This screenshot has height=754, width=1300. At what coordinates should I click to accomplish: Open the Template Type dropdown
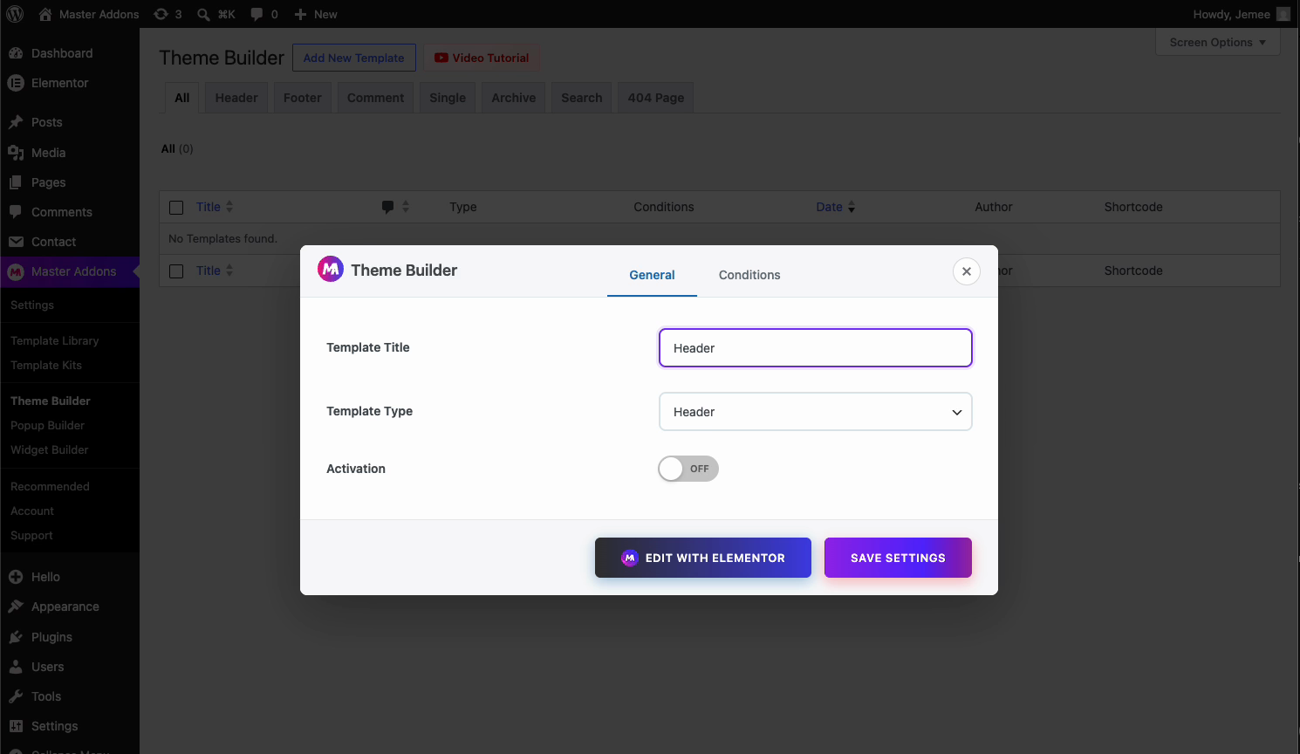click(816, 412)
